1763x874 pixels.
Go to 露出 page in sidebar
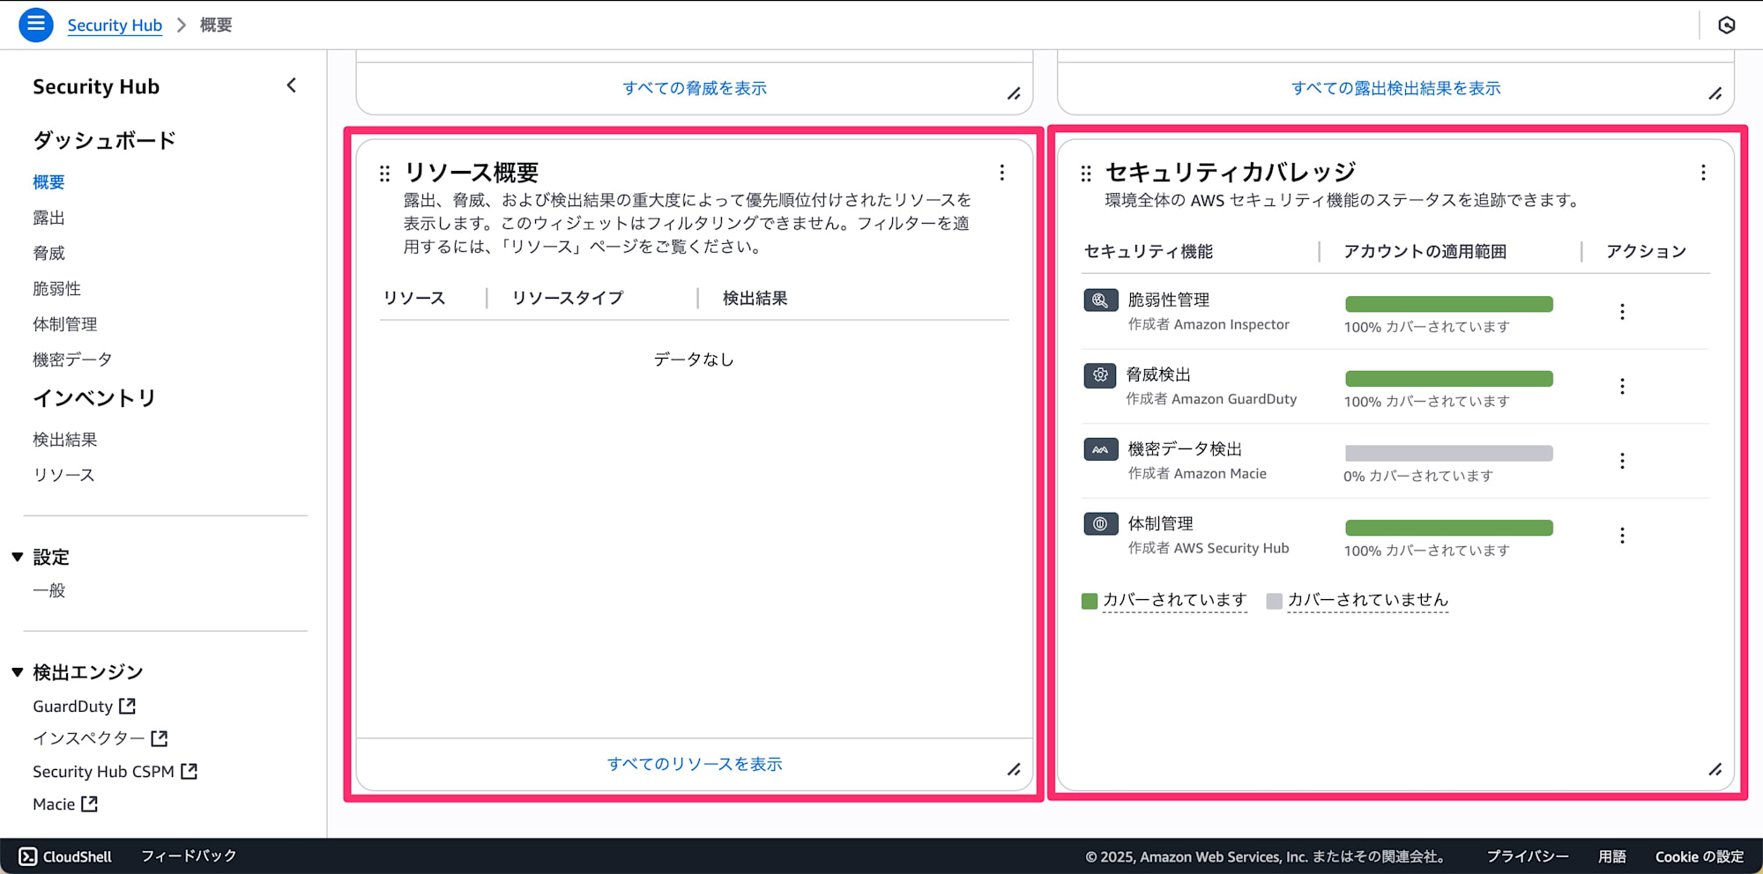coord(48,218)
